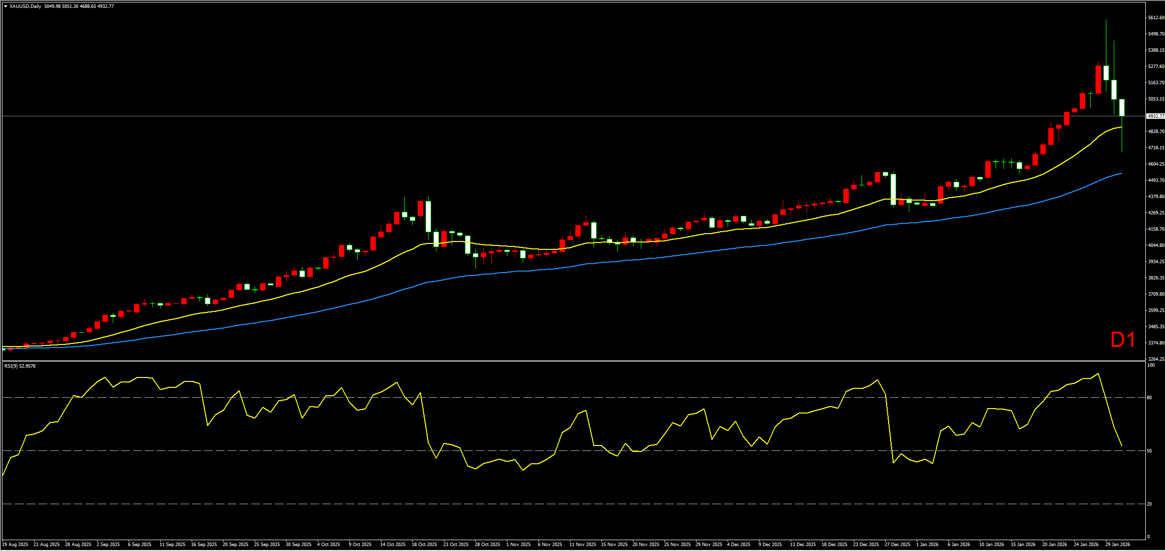The height and width of the screenshot is (551, 1165).
Task: Click the 19 Aug 2025 date label
Action: [15, 545]
